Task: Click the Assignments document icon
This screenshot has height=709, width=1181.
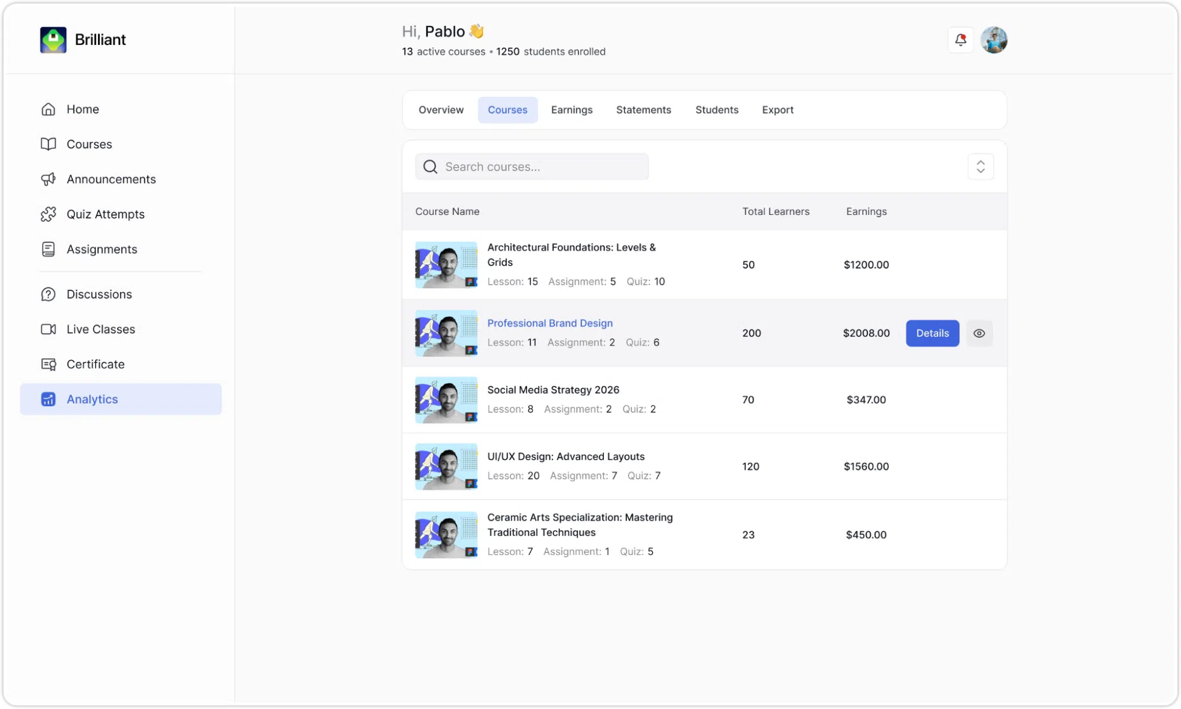Action: (48, 249)
